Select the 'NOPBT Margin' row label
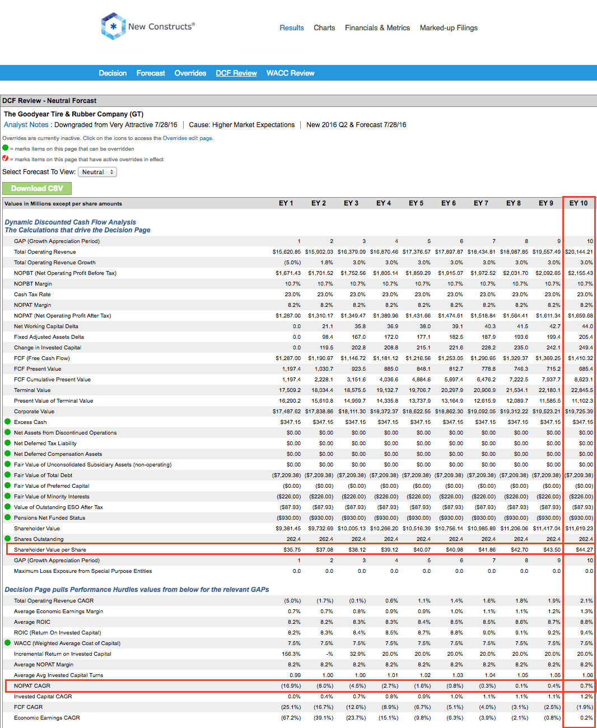597x728 pixels. coord(33,284)
